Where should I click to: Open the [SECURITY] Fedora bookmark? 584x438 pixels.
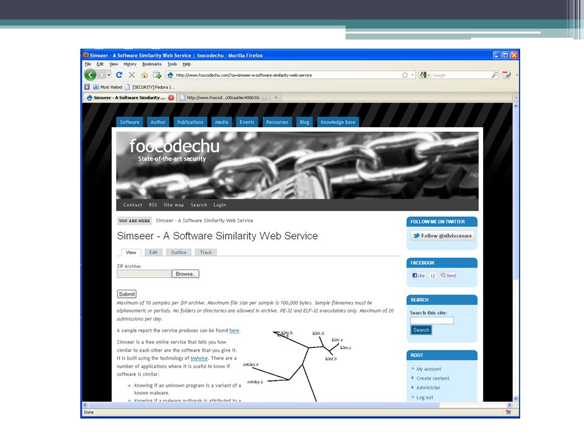[150, 87]
